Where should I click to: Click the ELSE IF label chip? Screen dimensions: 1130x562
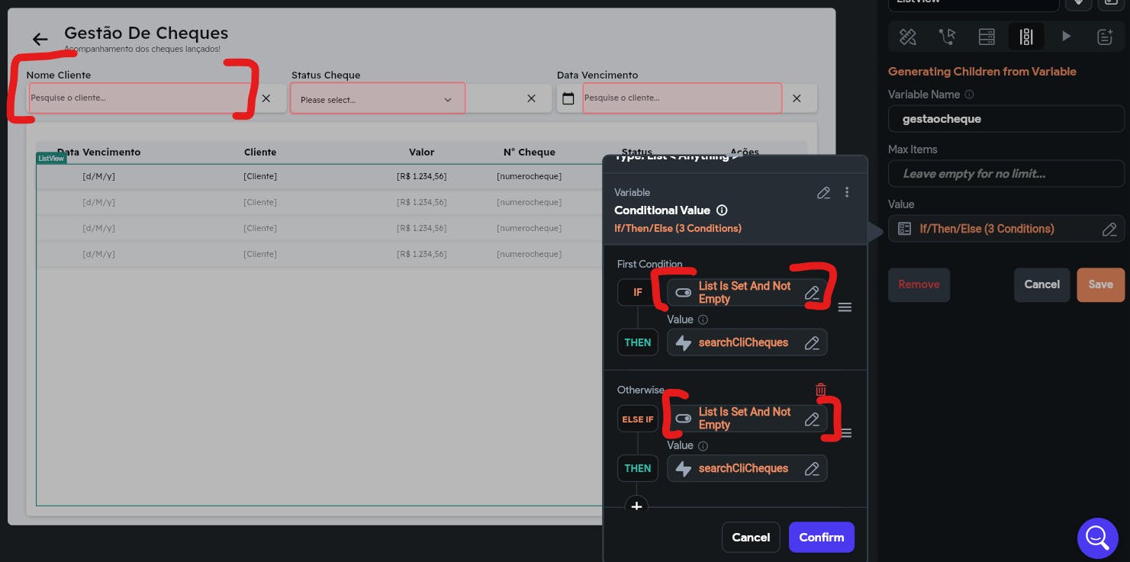point(638,419)
